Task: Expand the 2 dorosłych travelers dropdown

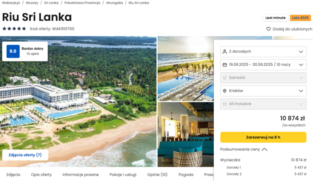Action: pyautogui.click(x=263, y=52)
